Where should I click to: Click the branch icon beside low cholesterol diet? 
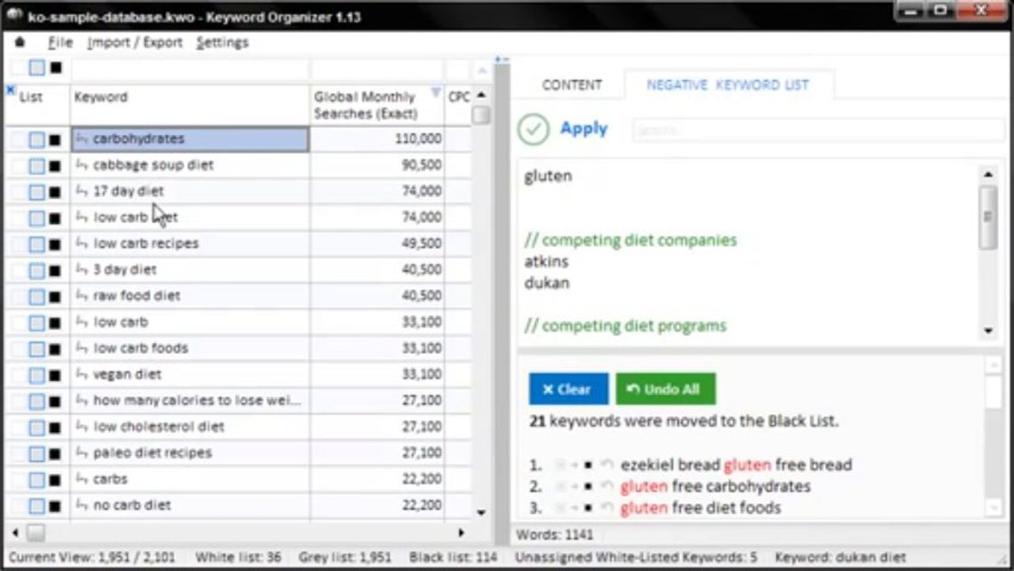point(82,427)
